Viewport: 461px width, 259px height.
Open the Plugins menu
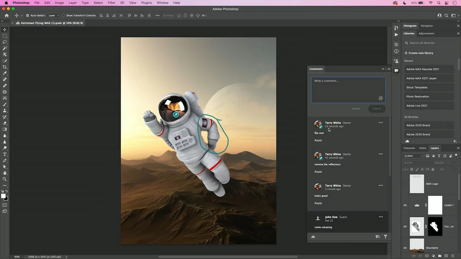[146, 3]
